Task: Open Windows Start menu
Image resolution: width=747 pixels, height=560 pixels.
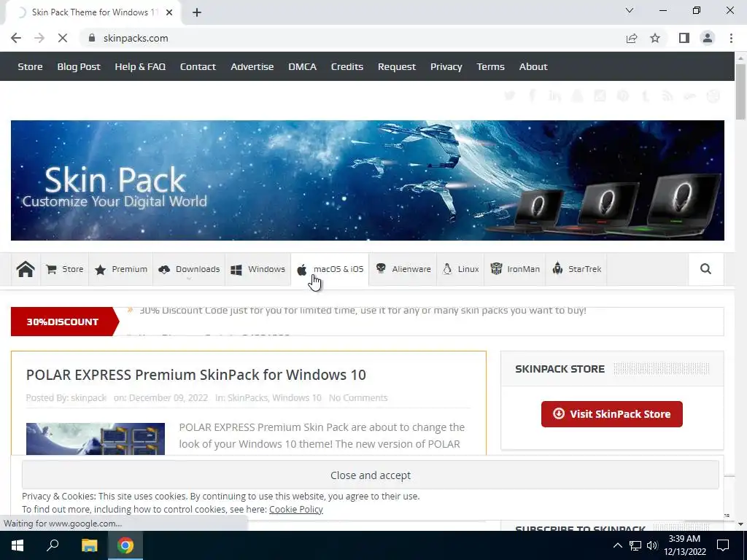Action: [18, 545]
